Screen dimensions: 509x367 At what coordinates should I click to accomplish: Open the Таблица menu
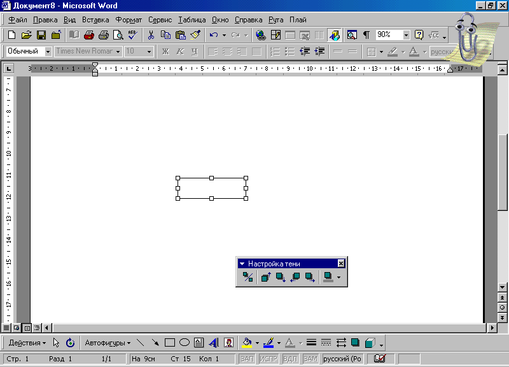[192, 20]
